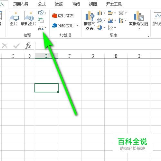Insert a radar chart
This screenshot has height=161, width=161.
coord(121,13)
